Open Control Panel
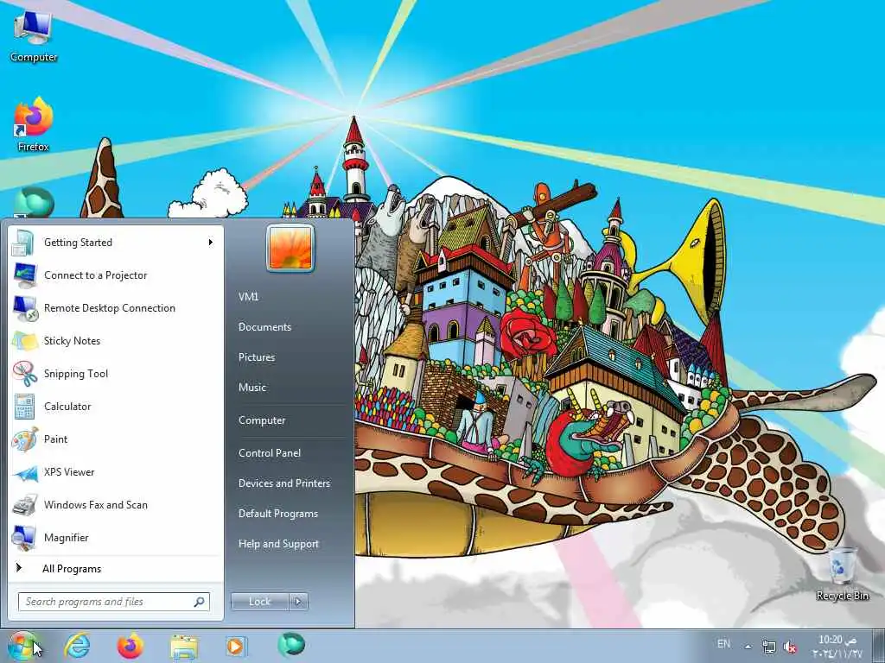The width and height of the screenshot is (885, 663). 270,453
